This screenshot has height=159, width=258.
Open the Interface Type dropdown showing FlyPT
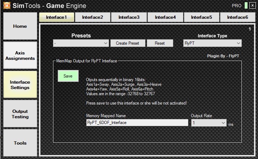click(x=213, y=43)
